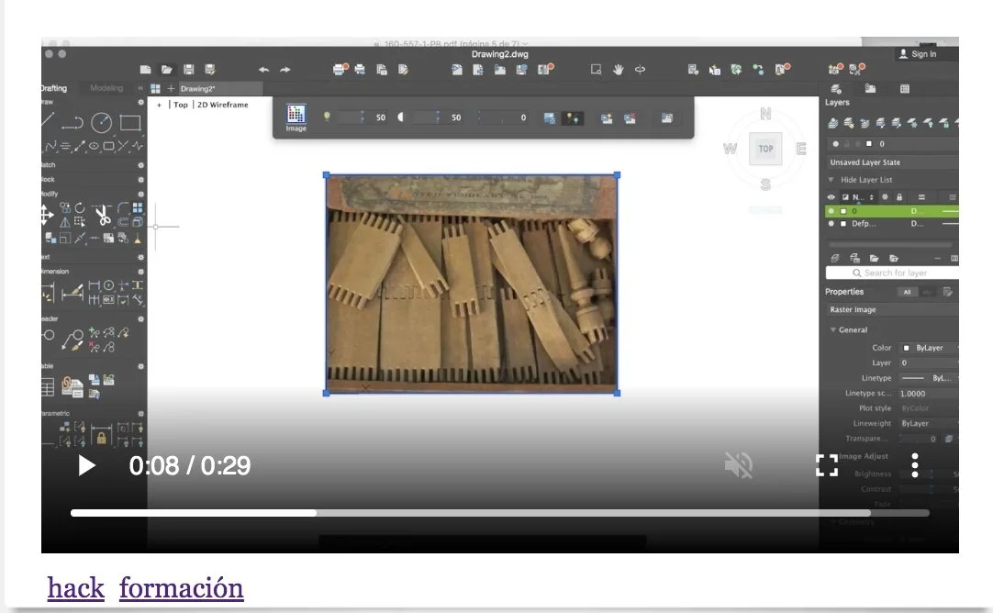Toggle visibility dot of Defp... layer
The width and height of the screenshot is (993, 613).
pos(831,224)
